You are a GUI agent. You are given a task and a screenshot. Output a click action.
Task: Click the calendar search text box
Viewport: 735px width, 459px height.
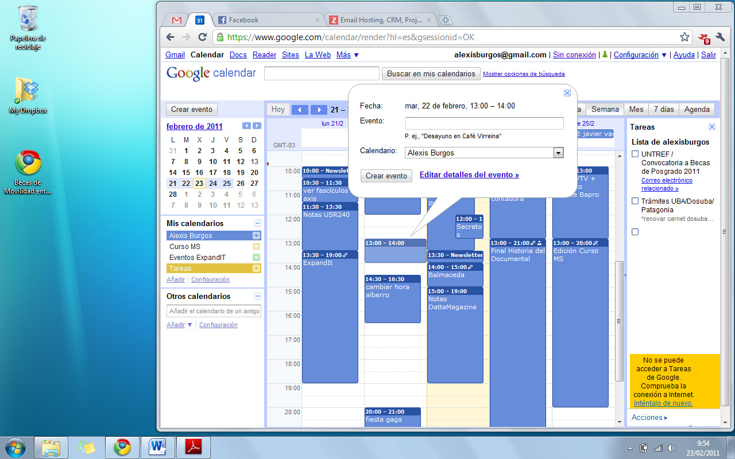pyautogui.click(x=322, y=73)
